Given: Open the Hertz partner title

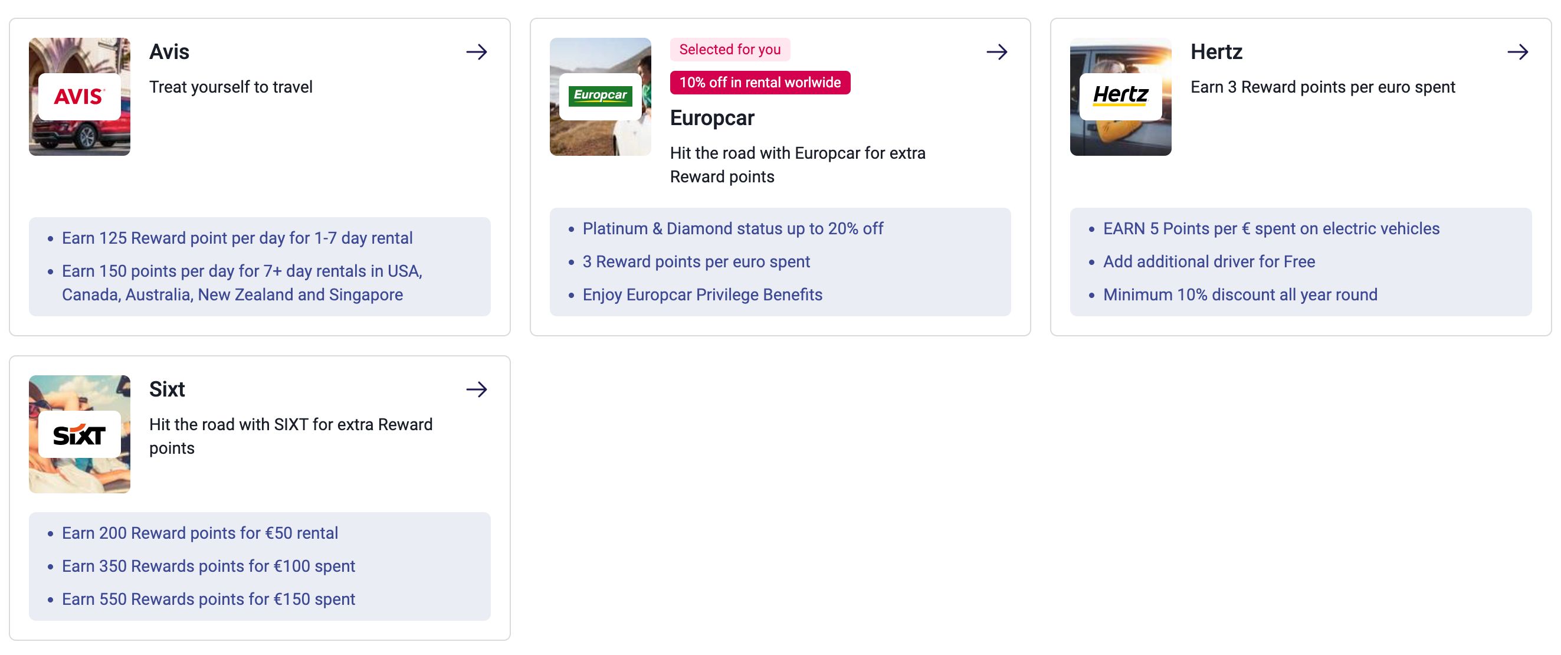Looking at the screenshot, I should (1216, 52).
